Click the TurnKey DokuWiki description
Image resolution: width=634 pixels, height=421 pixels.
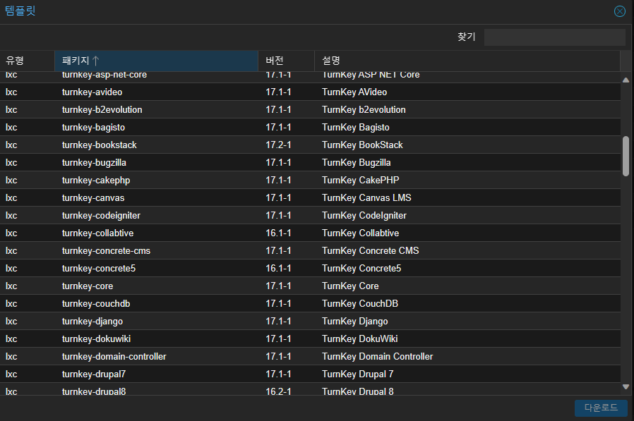(x=359, y=339)
